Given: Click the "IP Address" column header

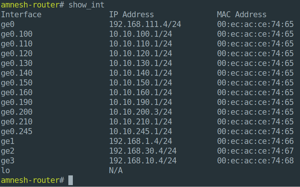Looking at the screenshot, I should coord(131,15).
